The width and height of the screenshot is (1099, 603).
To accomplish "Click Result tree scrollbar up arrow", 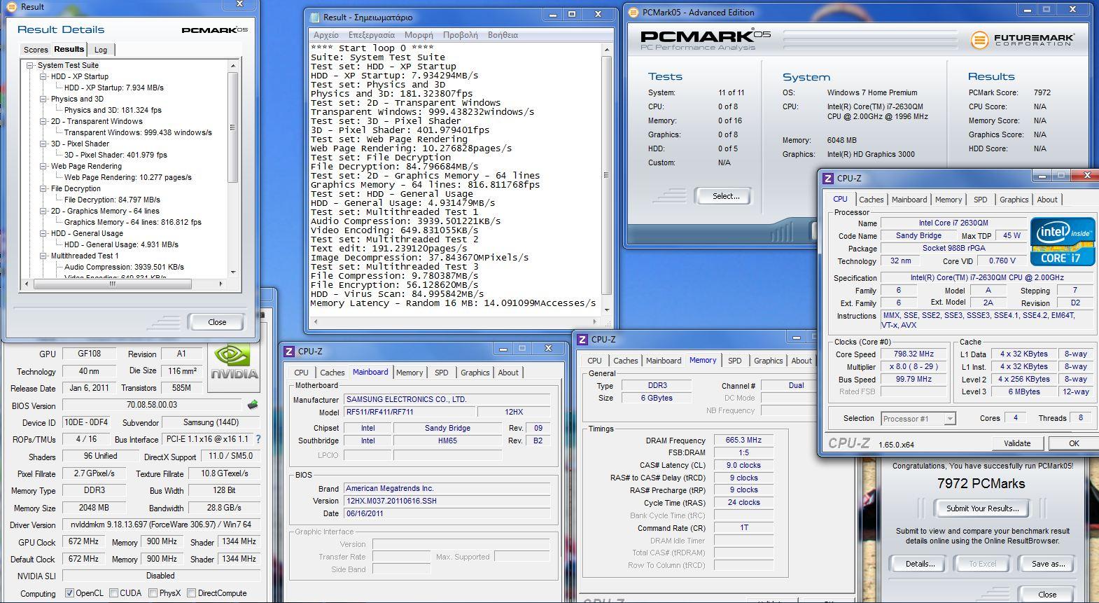I will pos(233,65).
